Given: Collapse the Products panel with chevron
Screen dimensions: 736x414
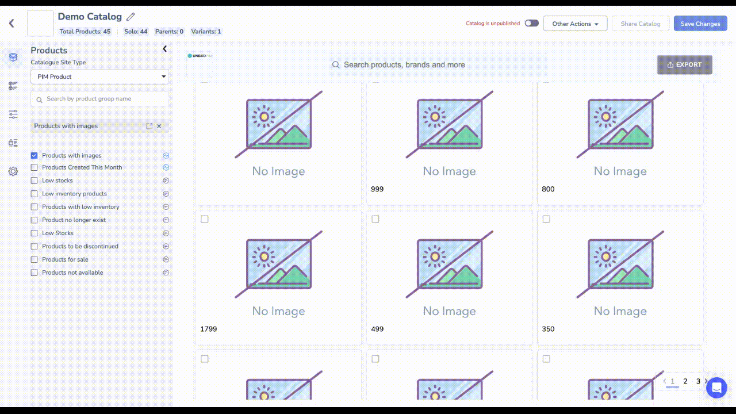Looking at the screenshot, I should tap(164, 49).
